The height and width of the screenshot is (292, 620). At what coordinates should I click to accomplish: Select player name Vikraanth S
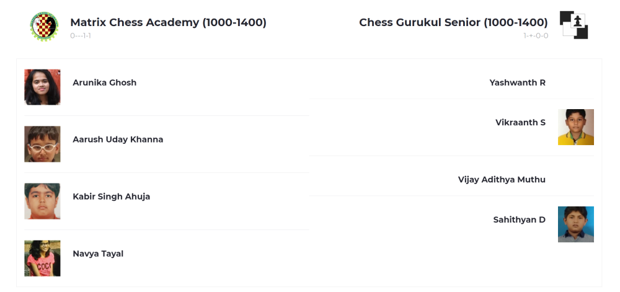[520, 122]
